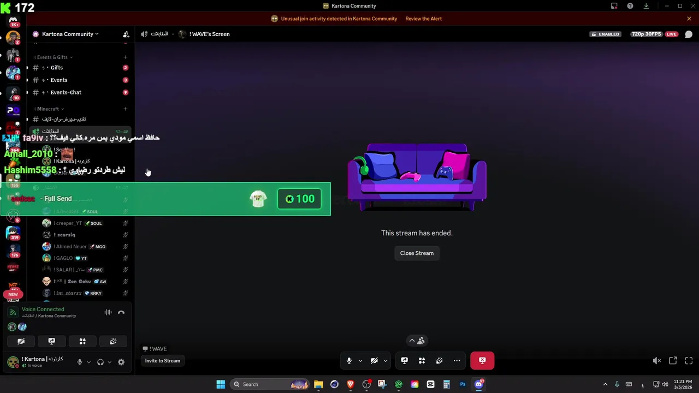Click in the Windows taskbar Search box
This screenshot has width=699, height=393.
[x=270, y=384]
